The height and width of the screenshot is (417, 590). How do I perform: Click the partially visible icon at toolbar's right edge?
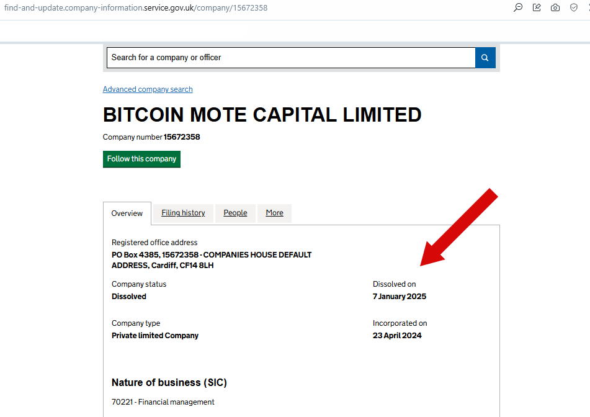coord(588,7)
